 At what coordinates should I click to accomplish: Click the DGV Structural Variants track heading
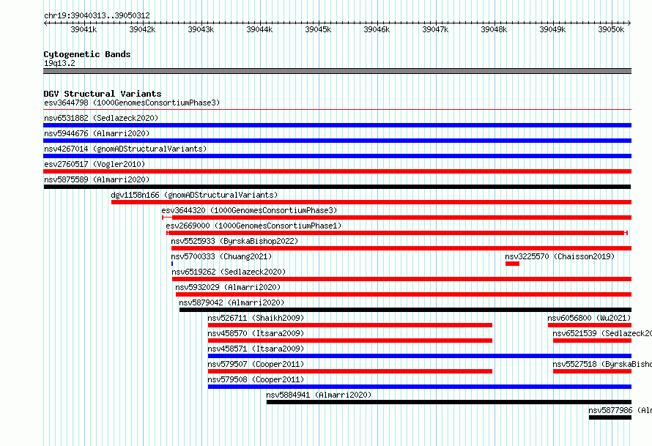pos(103,94)
